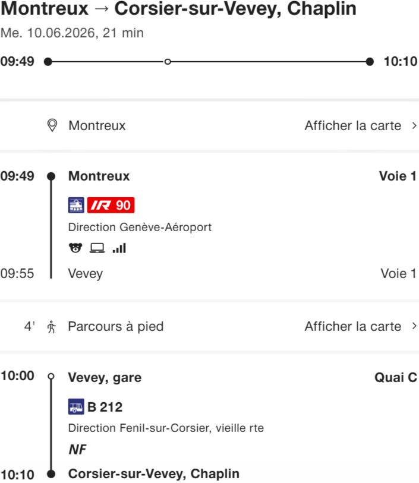The height and width of the screenshot is (483, 419).
Task: Expand the walking route map chevron
Action: 414,326
